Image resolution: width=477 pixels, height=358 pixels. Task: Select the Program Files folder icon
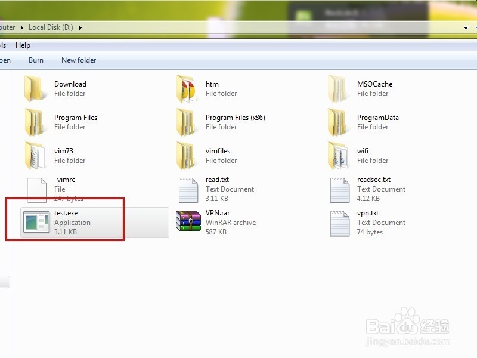pyautogui.click(x=35, y=122)
